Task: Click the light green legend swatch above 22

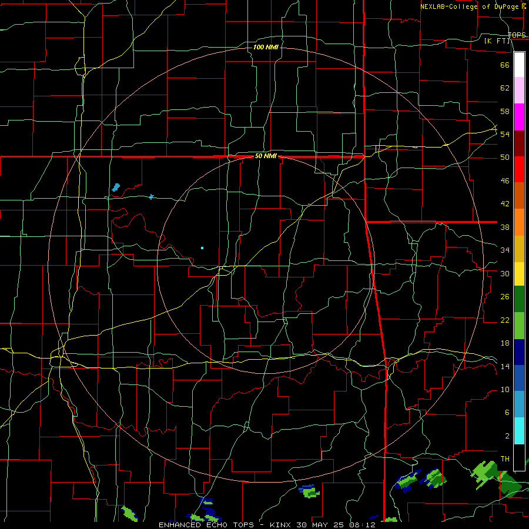Action: [x=519, y=326]
